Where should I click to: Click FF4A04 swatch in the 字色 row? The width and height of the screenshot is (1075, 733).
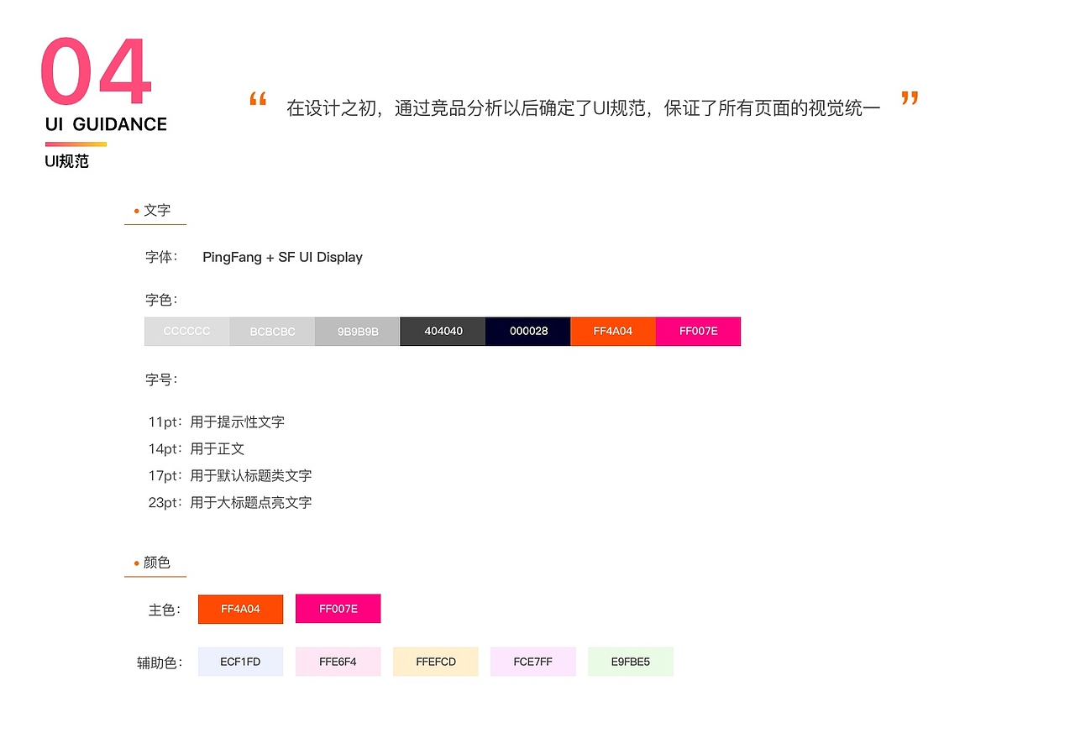(x=613, y=332)
